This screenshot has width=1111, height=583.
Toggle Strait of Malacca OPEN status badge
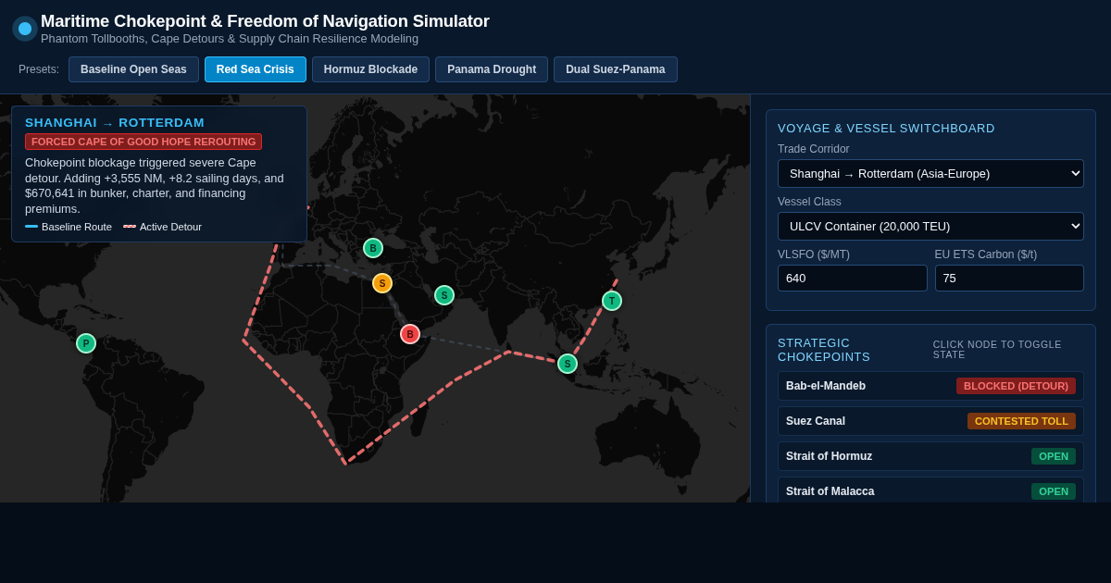pyautogui.click(x=1054, y=491)
